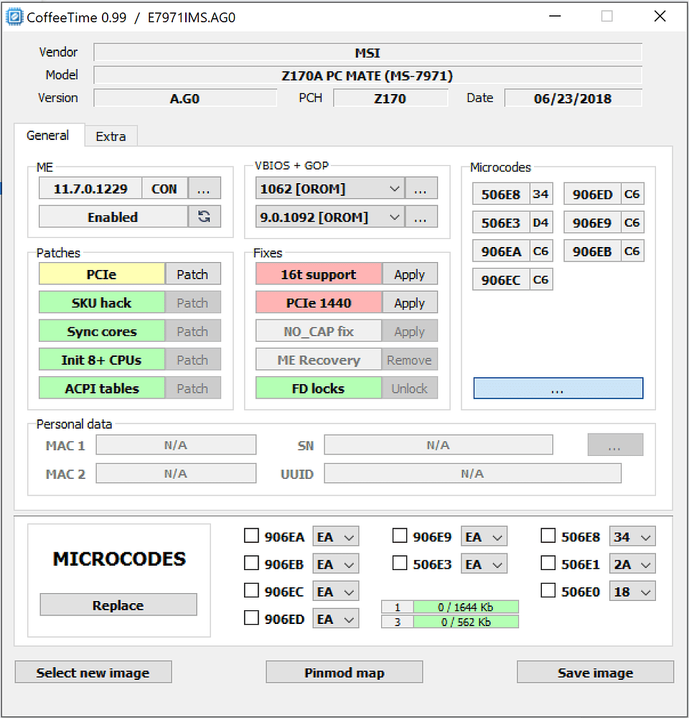
Task: Open the VBIOS 1062 browse dialog
Action: point(421,188)
